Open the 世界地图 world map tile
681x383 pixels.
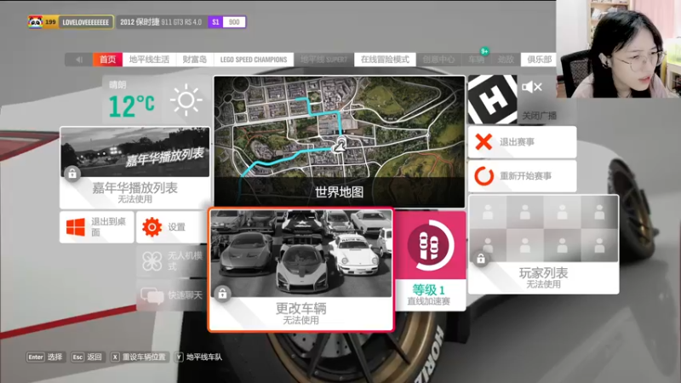[339, 141]
